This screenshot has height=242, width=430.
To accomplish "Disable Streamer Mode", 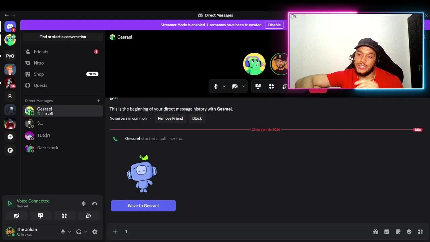I will pyautogui.click(x=274, y=25).
